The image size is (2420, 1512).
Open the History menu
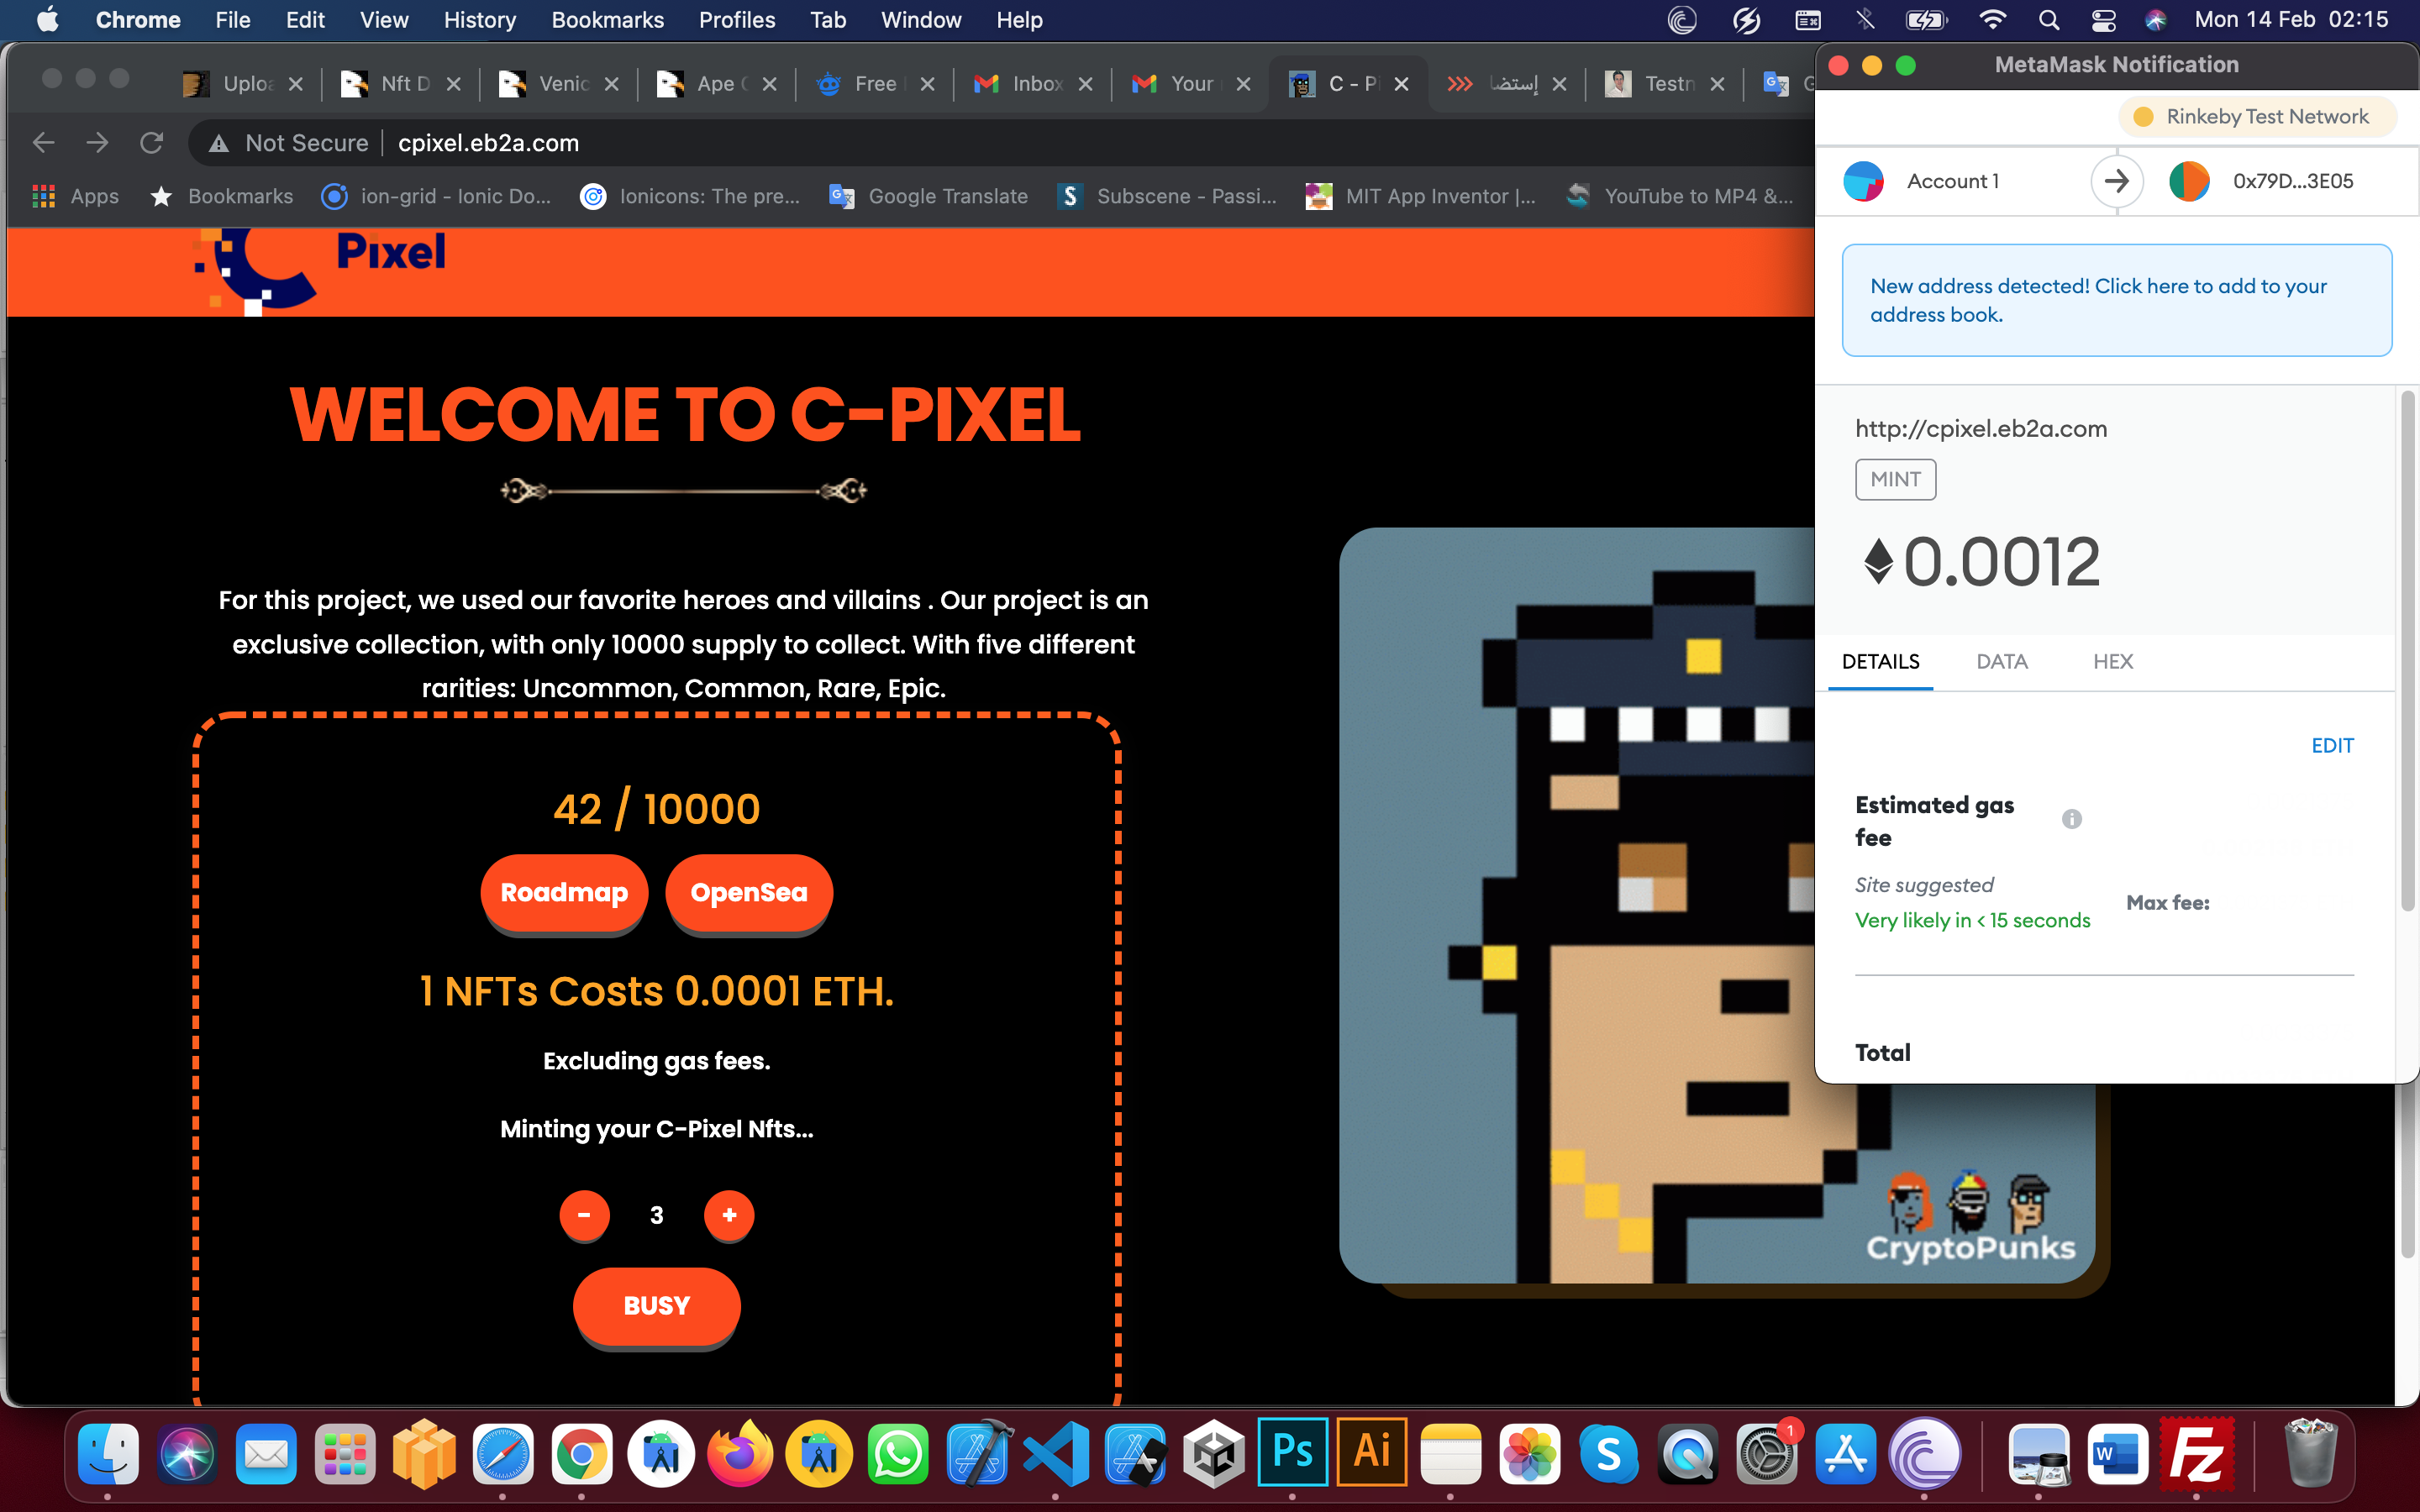point(479,20)
